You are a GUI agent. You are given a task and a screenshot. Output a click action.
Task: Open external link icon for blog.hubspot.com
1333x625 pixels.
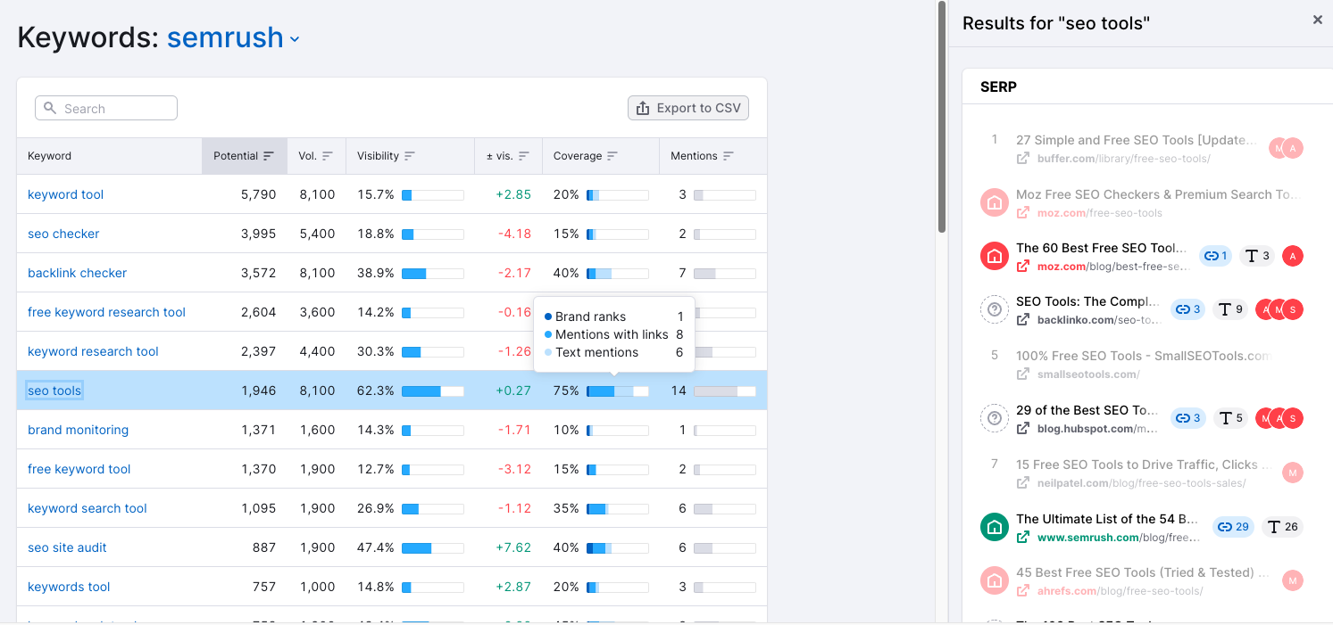point(1023,429)
